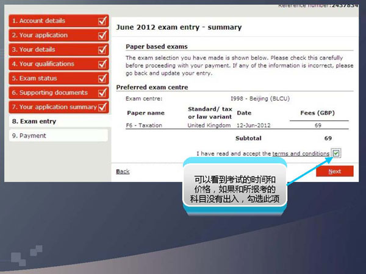The image size is (366, 274).
Task: Click the Fees (GBP) column header
Action: [x=317, y=113]
